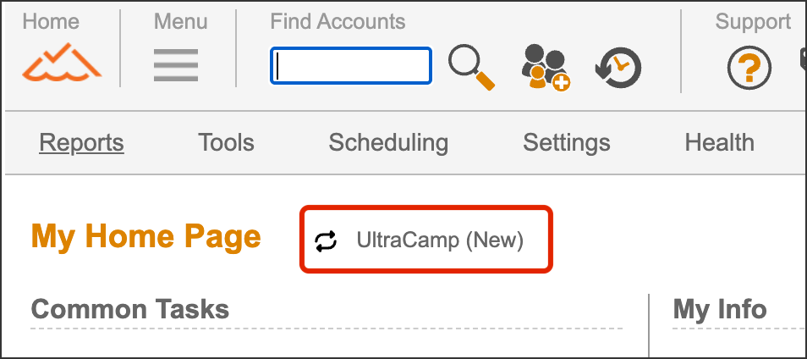
Task: Open the Tools menu
Action: [226, 142]
